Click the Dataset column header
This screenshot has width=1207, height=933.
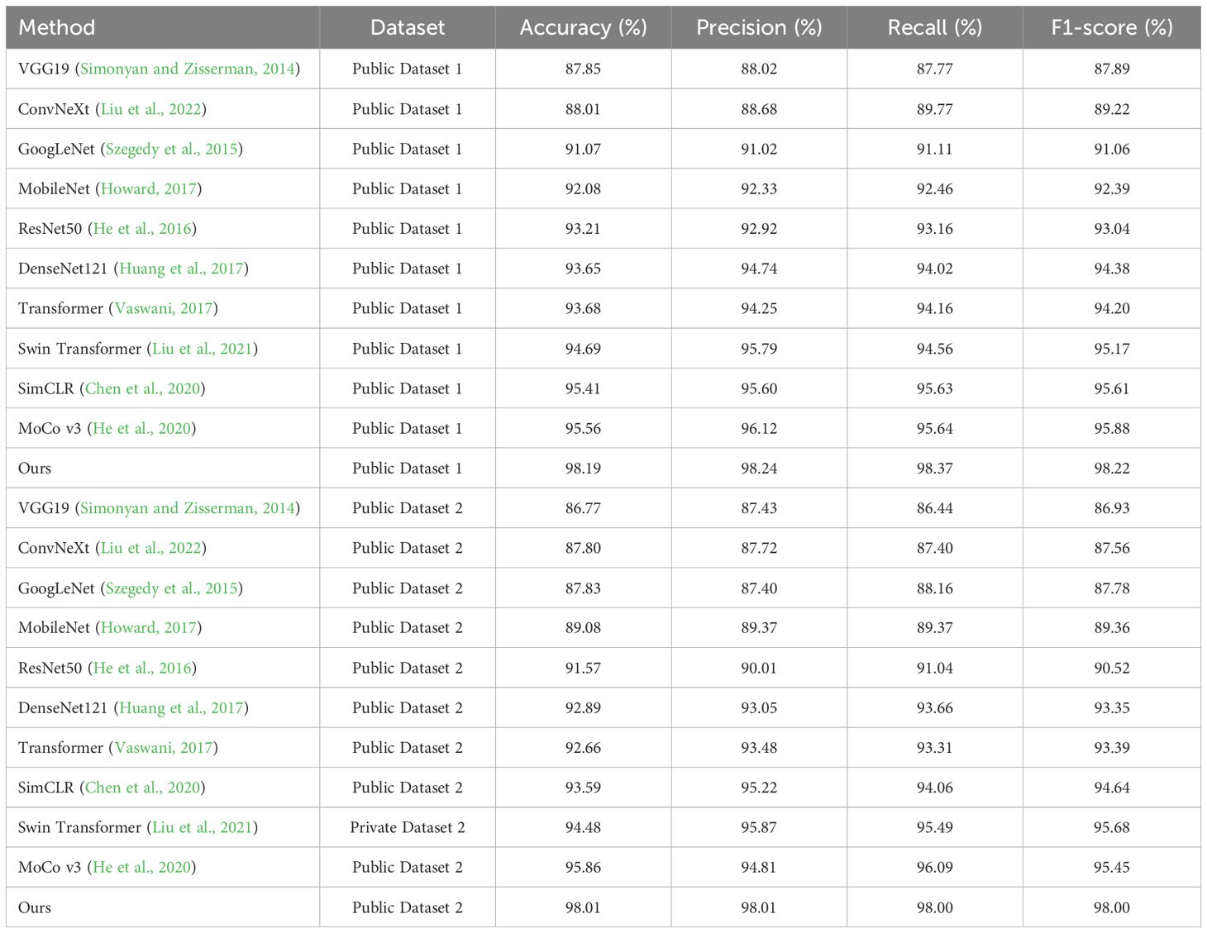407,28
